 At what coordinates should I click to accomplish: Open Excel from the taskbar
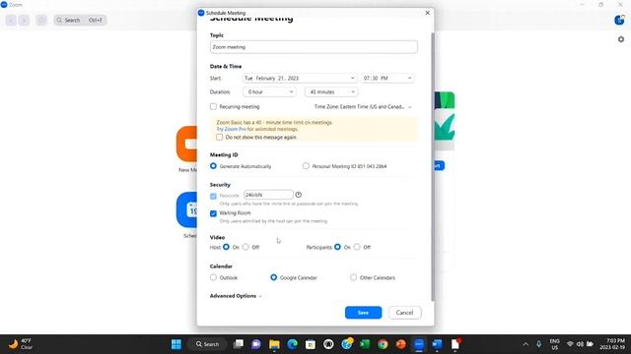pyautogui.click(x=365, y=344)
